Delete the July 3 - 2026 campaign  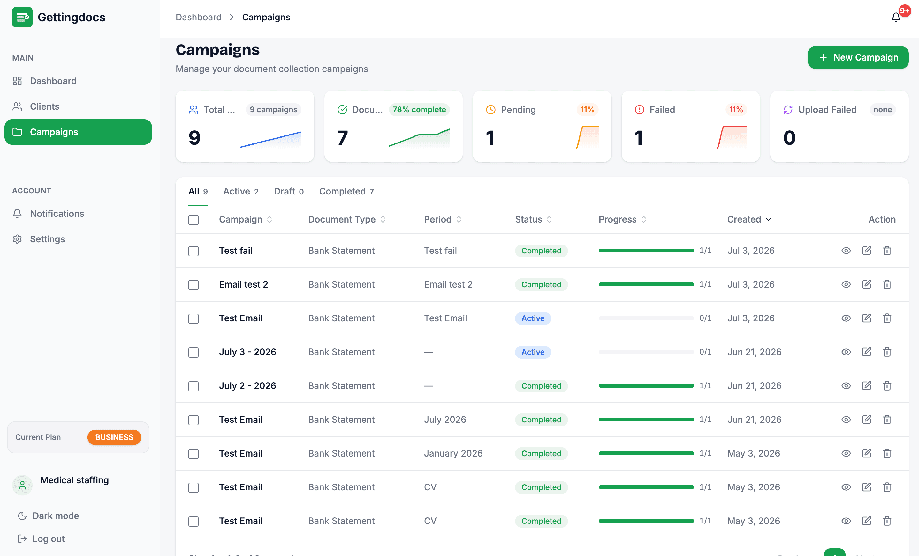coord(887,352)
